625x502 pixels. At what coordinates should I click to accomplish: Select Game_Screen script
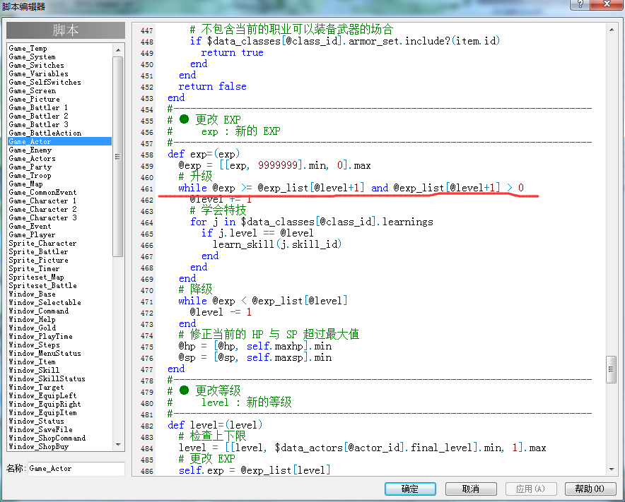point(33,91)
